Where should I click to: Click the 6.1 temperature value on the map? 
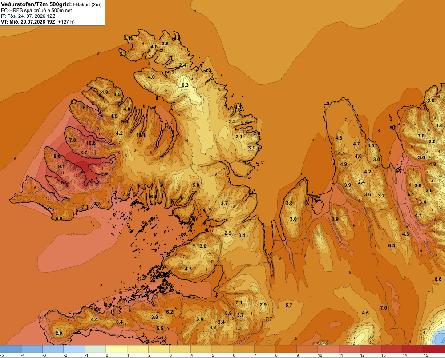411,194
